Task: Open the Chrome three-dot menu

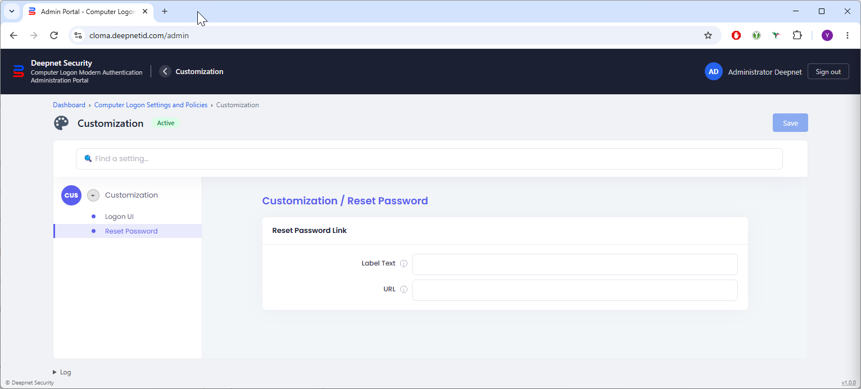Action: click(848, 35)
